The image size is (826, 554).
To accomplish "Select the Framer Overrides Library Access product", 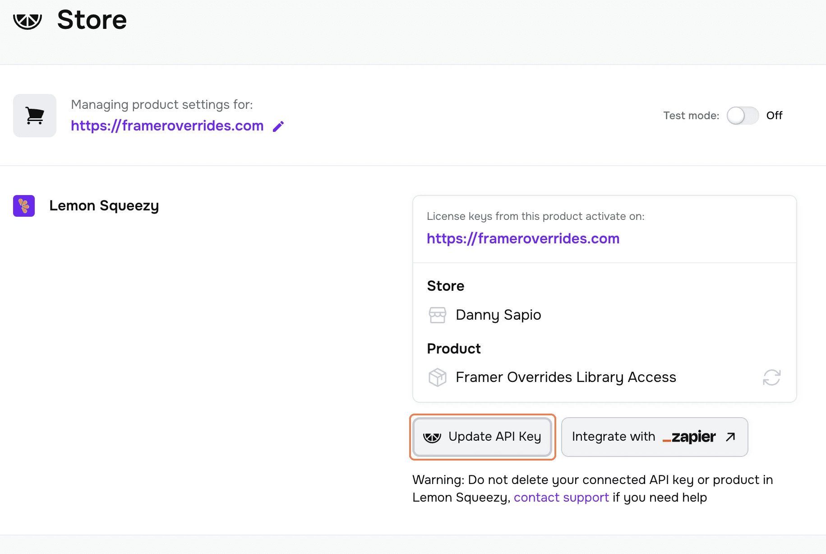I will click(566, 377).
